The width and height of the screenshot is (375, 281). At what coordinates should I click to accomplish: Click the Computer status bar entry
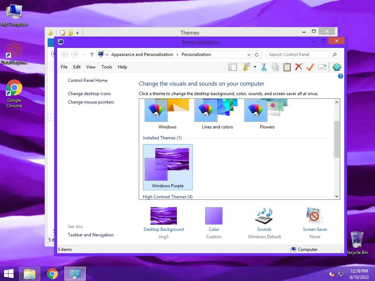tap(304, 250)
